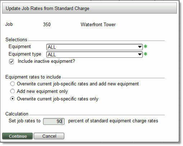This screenshot has height=146, width=183.
Task: Click the Job label
Action: [9, 24]
